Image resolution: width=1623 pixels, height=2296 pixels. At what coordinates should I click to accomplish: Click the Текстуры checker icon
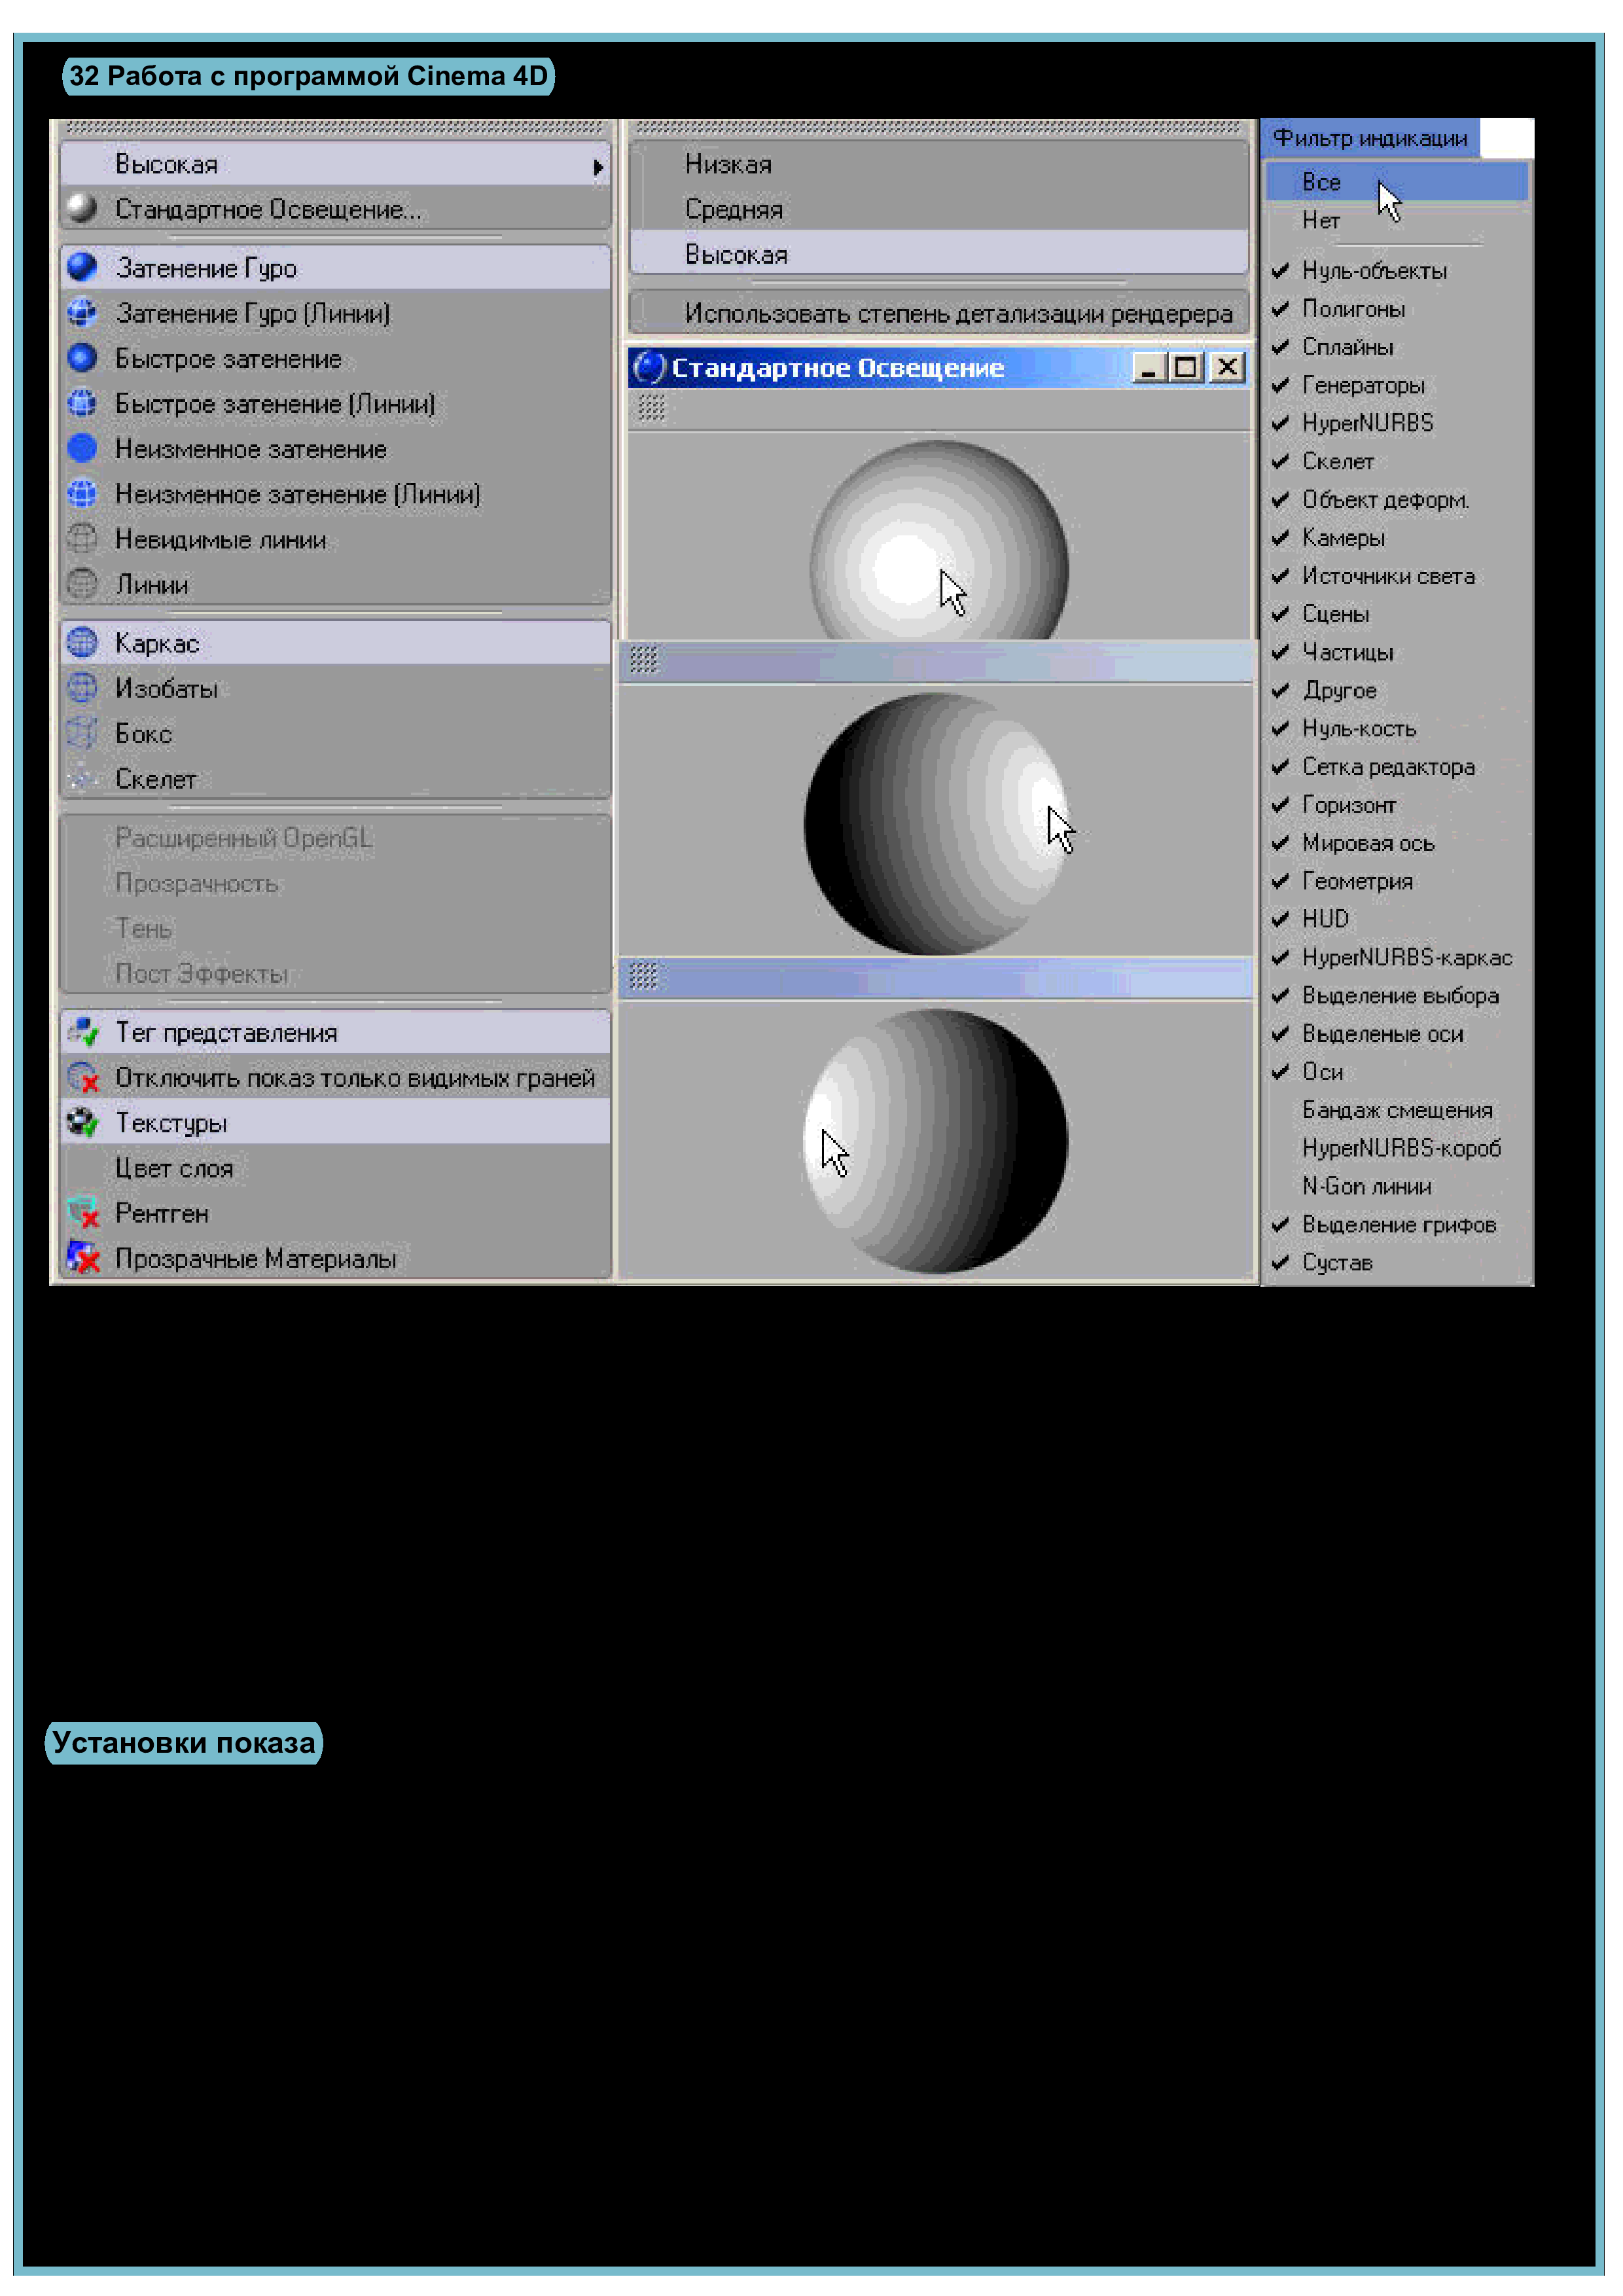tap(83, 1123)
